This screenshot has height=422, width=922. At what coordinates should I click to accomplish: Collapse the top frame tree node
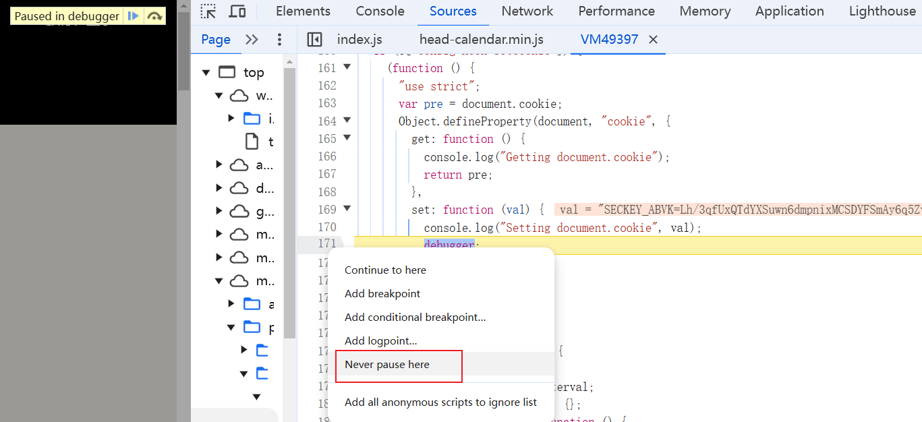206,72
